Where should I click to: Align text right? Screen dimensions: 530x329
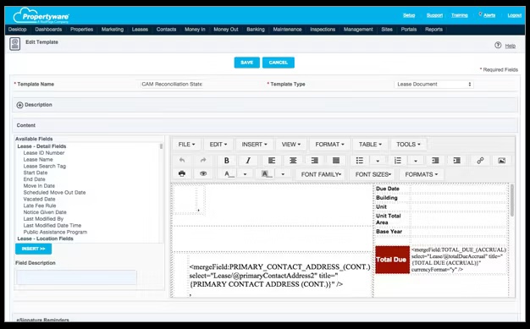point(314,161)
